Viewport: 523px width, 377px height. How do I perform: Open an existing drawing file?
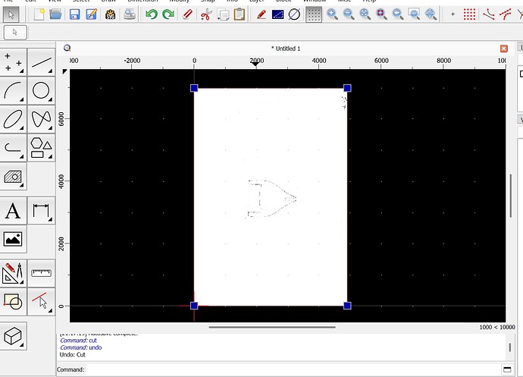pyautogui.click(x=55, y=14)
